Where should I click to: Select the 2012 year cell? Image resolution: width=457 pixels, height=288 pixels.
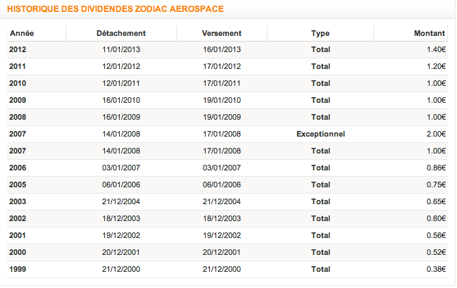coord(18,49)
